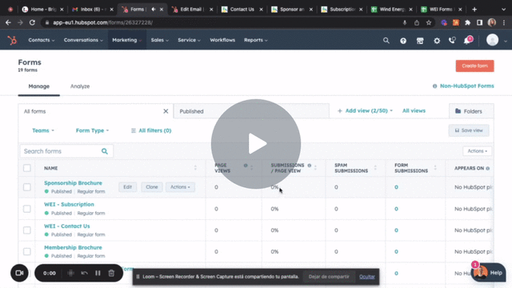Image resolution: width=512 pixels, height=288 pixels.
Task: Open the WEI - Subscription form link
Action: (x=69, y=205)
